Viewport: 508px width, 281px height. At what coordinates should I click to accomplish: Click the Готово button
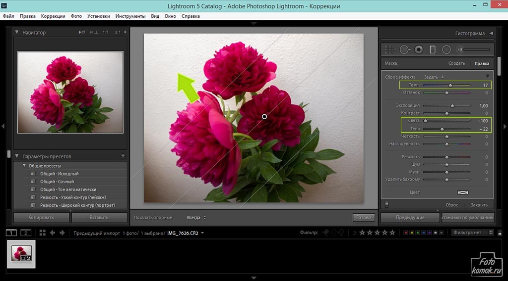(x=363, y=217)
